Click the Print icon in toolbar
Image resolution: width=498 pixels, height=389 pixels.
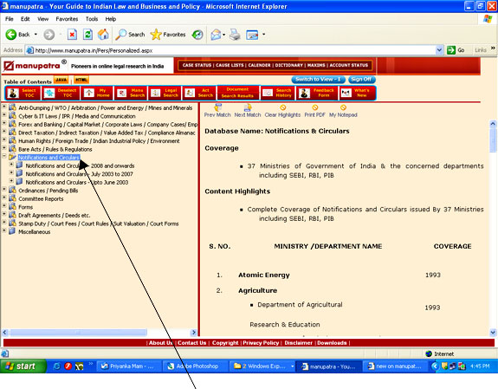pyautogui.click(x=235, y=35)
